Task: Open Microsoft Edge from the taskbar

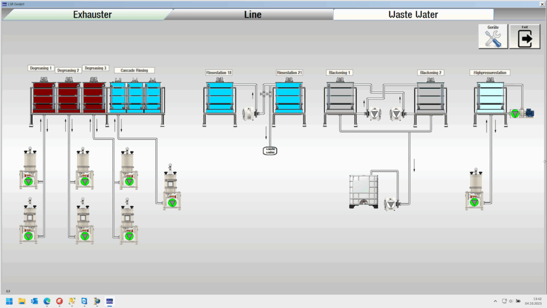Action: tap(47, 301)
